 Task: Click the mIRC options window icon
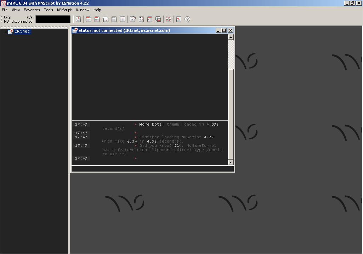(89, 19)
